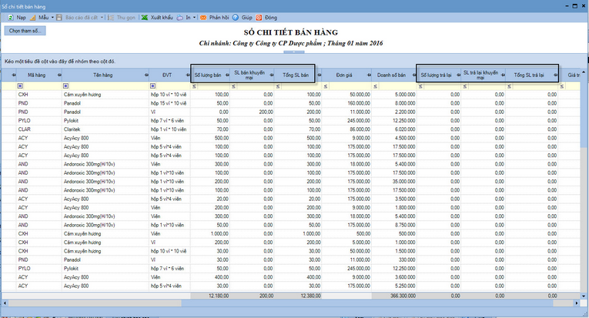Click the Đơn giá filter input field
The image size is (589, 318).
(350, 86)
